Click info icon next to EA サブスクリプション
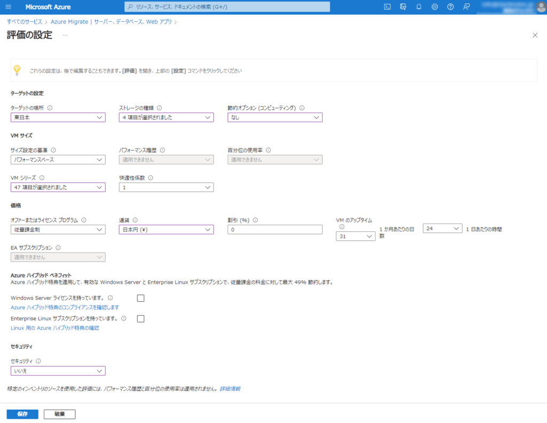 (x=58, y=248)
